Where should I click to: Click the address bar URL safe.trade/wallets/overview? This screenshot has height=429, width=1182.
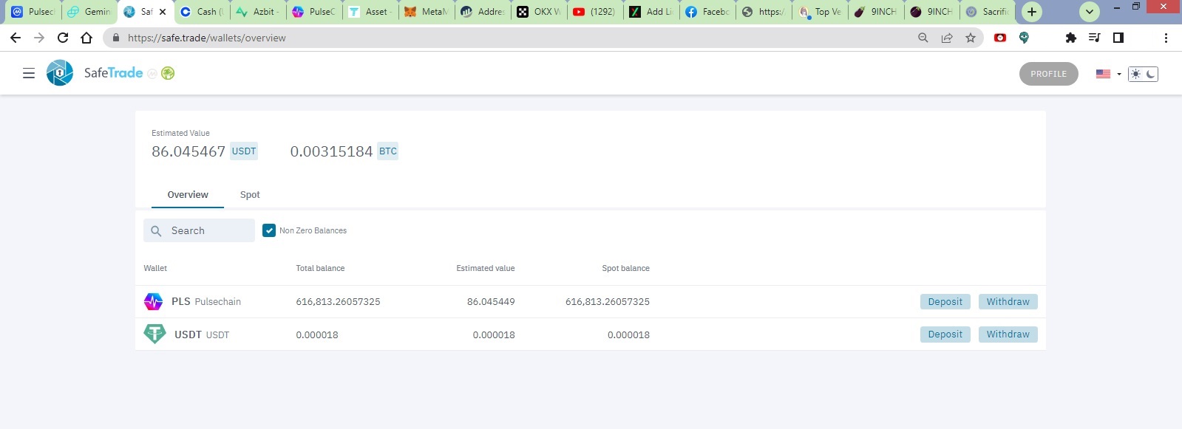pos(207,38)
